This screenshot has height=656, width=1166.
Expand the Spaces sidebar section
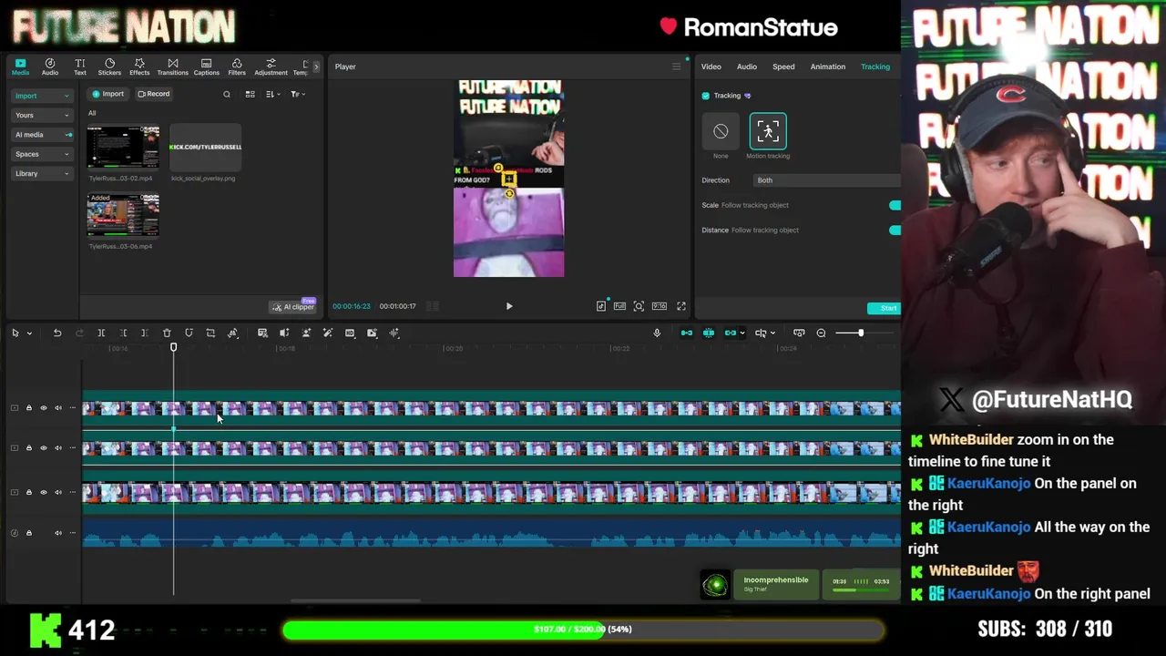pyautogui.click(x=42, y=154)
